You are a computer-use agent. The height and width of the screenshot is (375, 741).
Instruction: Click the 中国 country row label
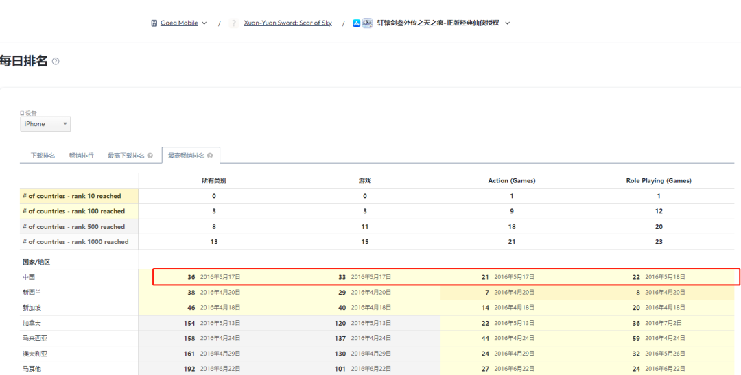pyautogui.click(x=28, y=277)
